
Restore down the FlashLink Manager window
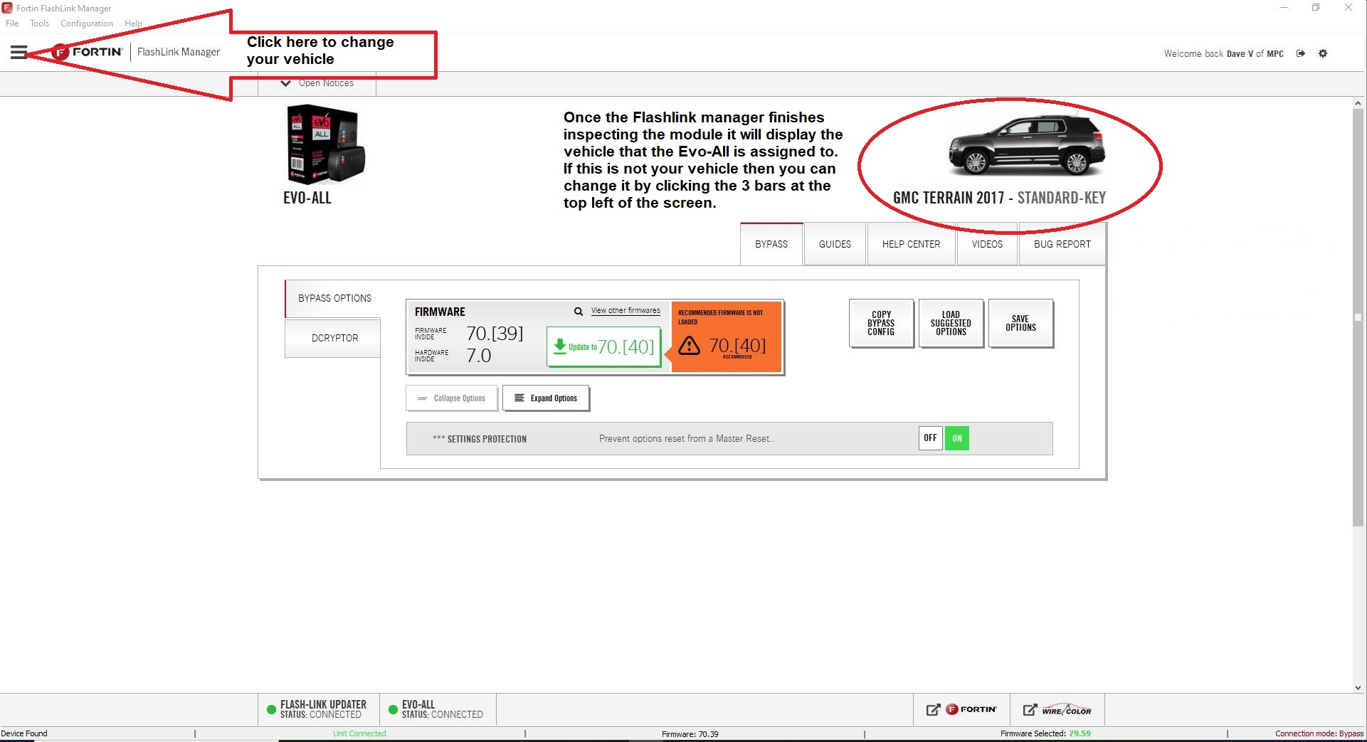(x=1316, y=8)
